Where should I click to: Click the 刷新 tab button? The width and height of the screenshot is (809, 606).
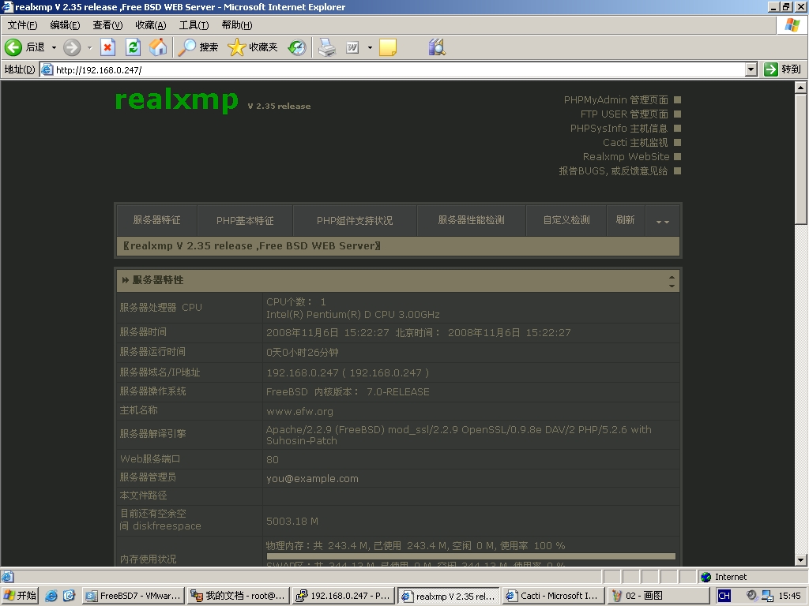click(x=626, y=220)
